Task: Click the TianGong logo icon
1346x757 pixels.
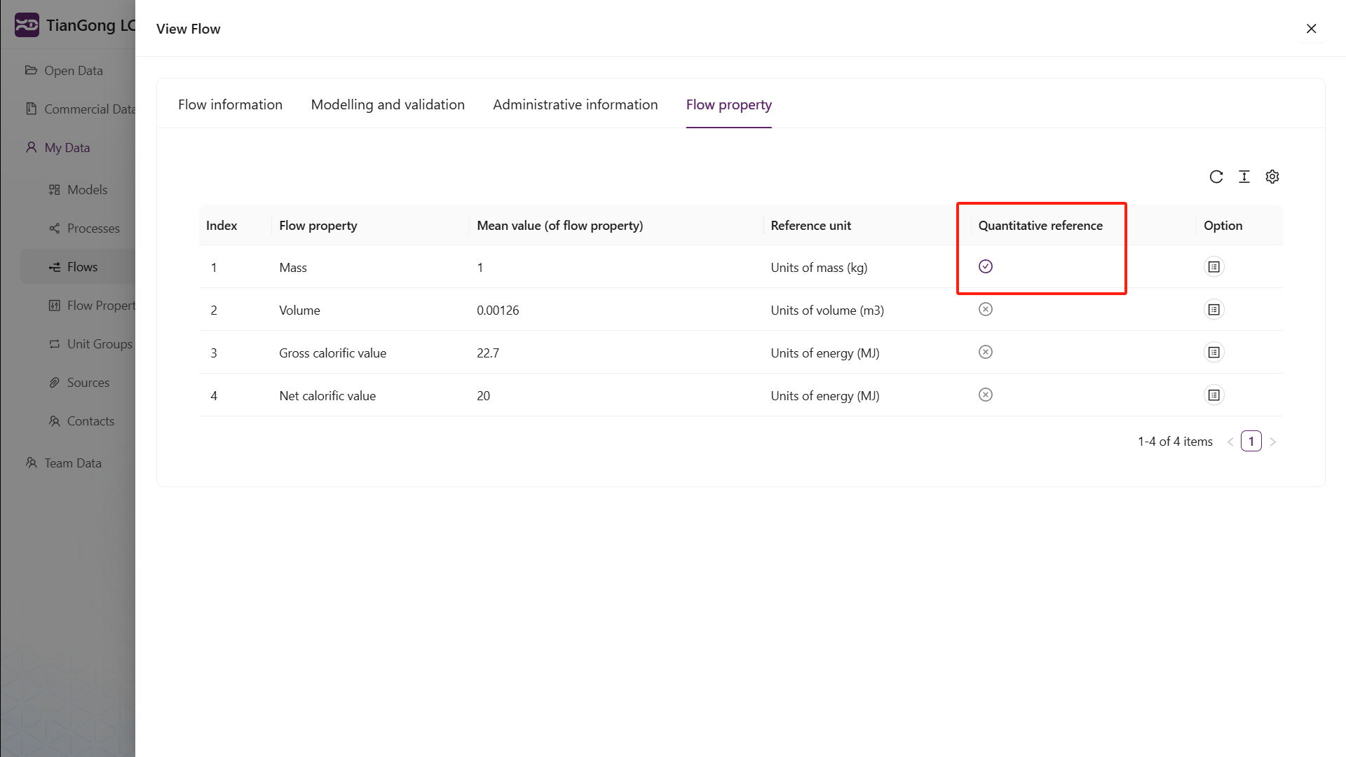Action: coord(27,25)
